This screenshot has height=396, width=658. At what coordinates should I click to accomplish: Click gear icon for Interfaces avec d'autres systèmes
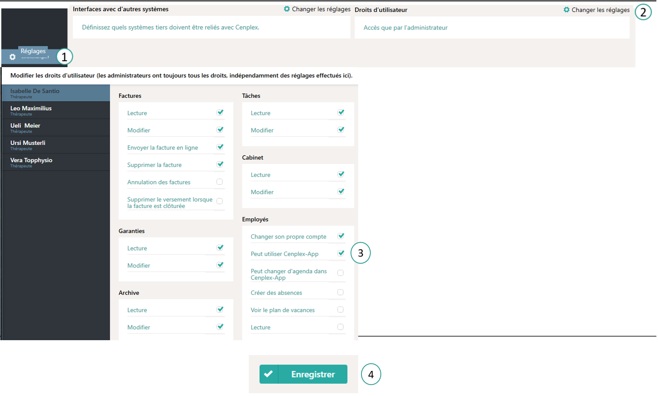pos(287,9)
